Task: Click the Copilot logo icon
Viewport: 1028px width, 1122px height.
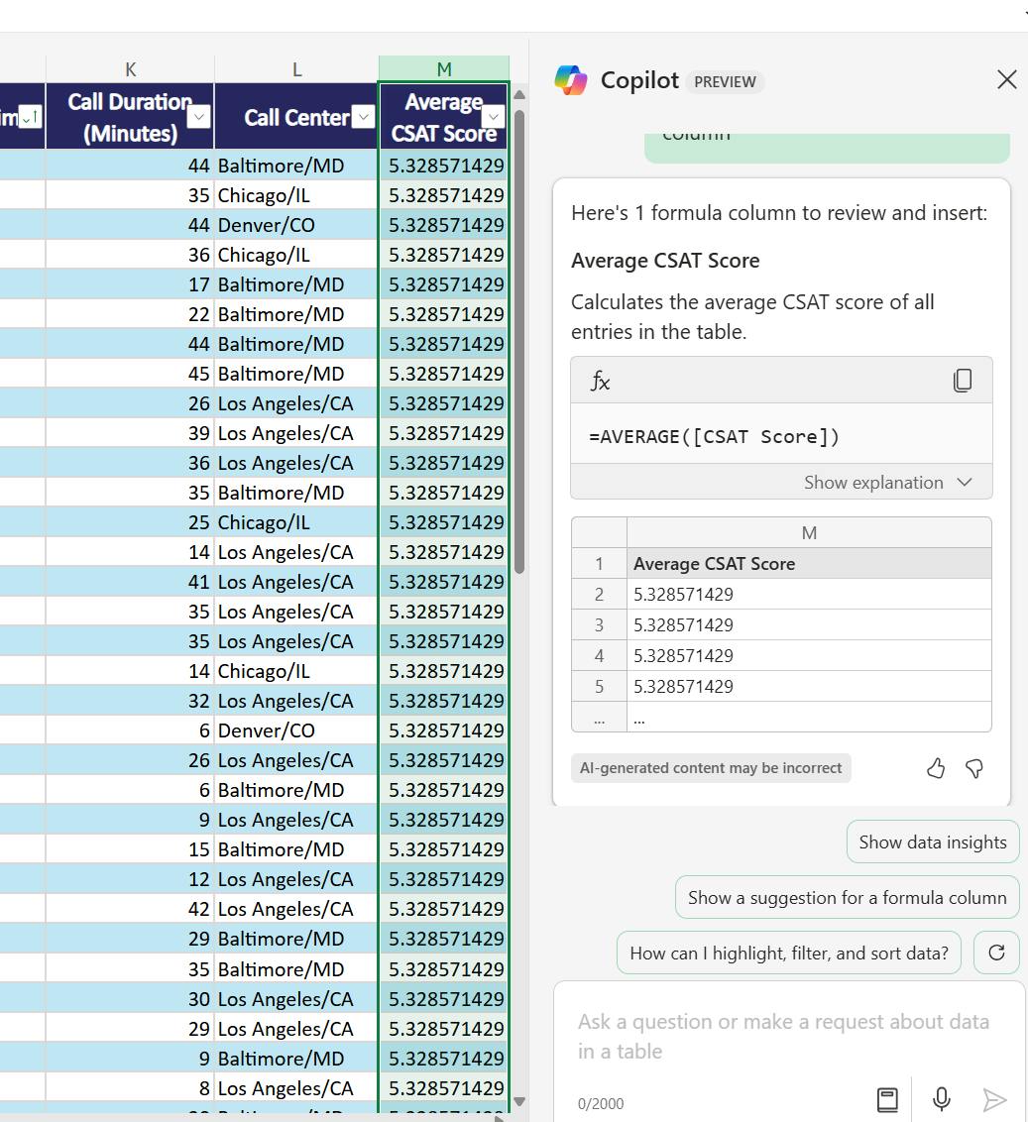Action: [571, 80]
